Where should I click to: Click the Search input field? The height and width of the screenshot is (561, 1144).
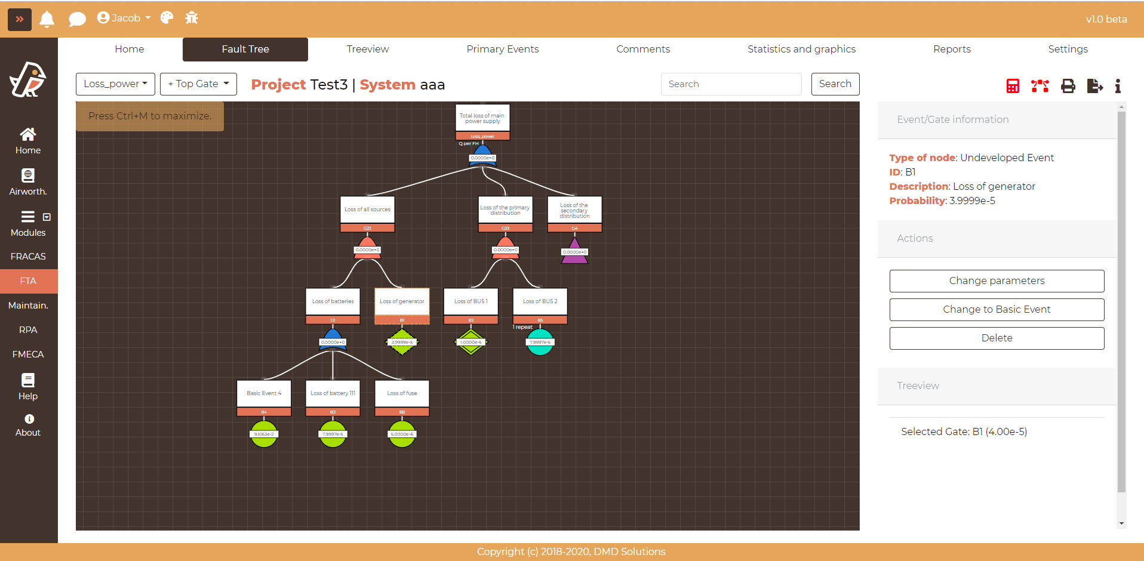[x=731, y=84]
